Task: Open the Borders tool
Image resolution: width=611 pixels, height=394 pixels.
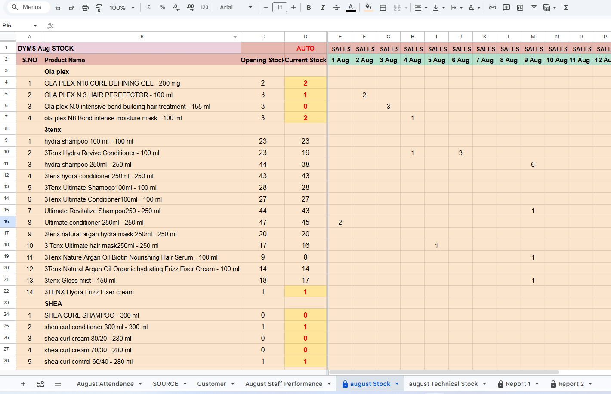Action: pyautogui.click(x=383, y=7)
